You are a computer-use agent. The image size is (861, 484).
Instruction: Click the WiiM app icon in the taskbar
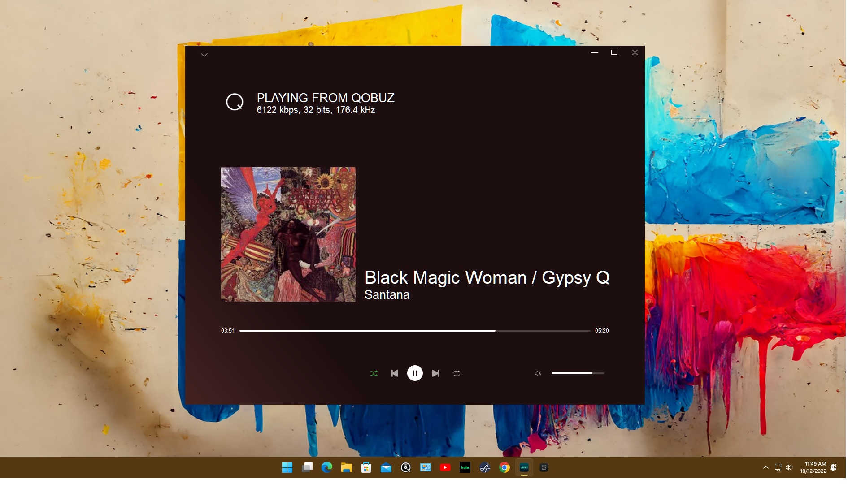(524, 468)
